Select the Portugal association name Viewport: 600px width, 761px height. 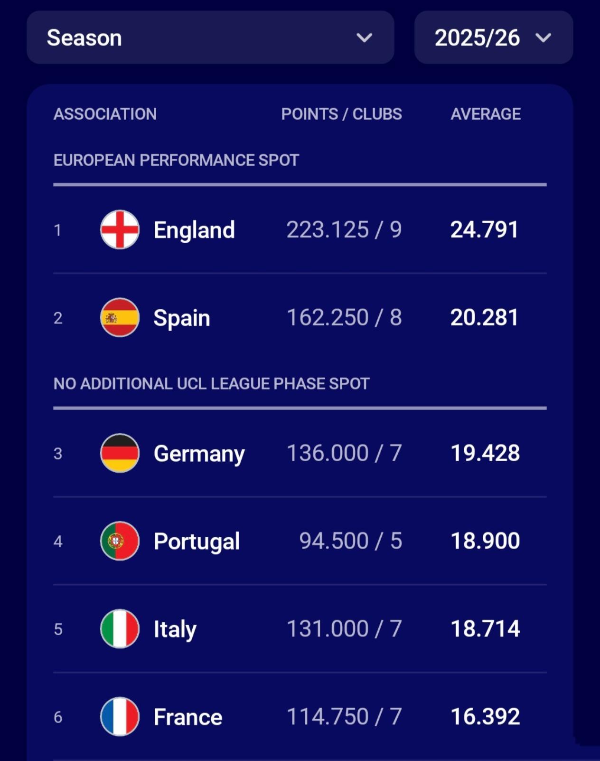click(x=197, y=542)
